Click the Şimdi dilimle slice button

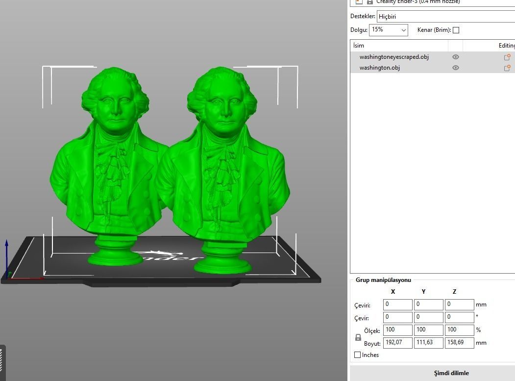pyautogui.click(x=433, y=373)
